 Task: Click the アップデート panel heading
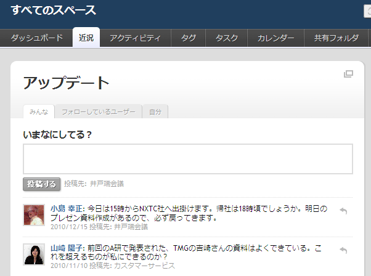pos(66,83)
